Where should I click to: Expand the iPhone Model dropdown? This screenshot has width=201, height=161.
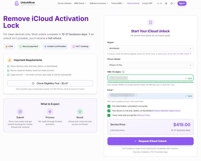pyautogui.click(x=150, y=65)
